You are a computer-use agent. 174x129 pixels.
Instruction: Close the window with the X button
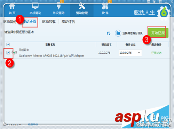tap(172, 1)
